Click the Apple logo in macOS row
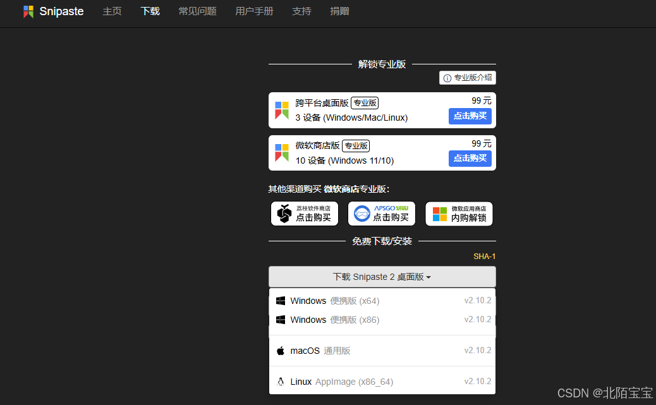The image size is (656, 405). (x=281, y=351)
